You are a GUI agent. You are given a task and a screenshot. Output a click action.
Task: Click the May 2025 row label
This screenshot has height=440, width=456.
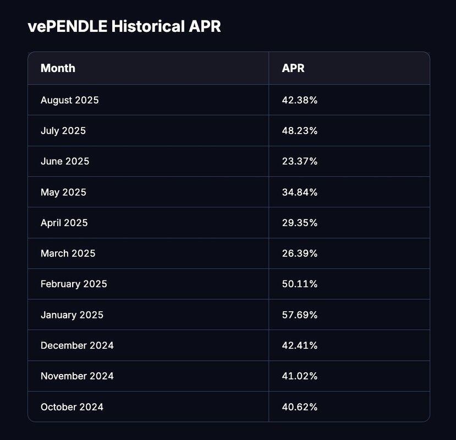tap(63, 192)
